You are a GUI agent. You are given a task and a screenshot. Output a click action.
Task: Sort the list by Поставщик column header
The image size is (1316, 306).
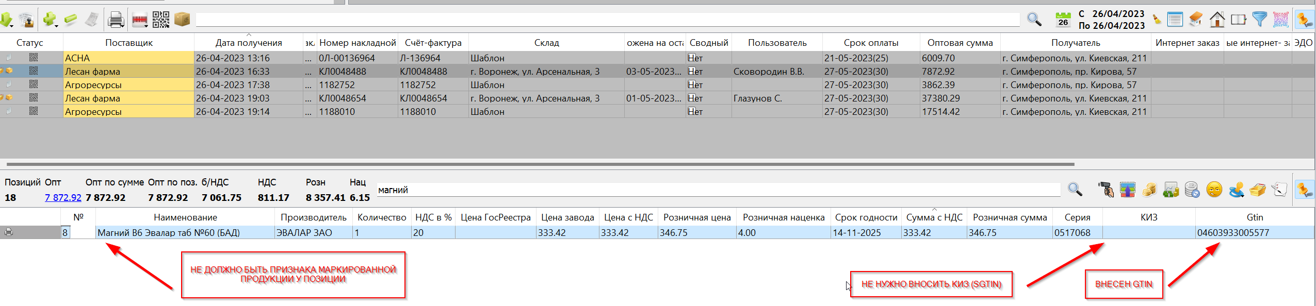[128, 43]
